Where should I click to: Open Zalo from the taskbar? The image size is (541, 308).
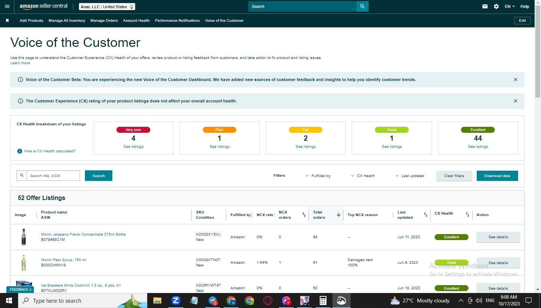175,300
